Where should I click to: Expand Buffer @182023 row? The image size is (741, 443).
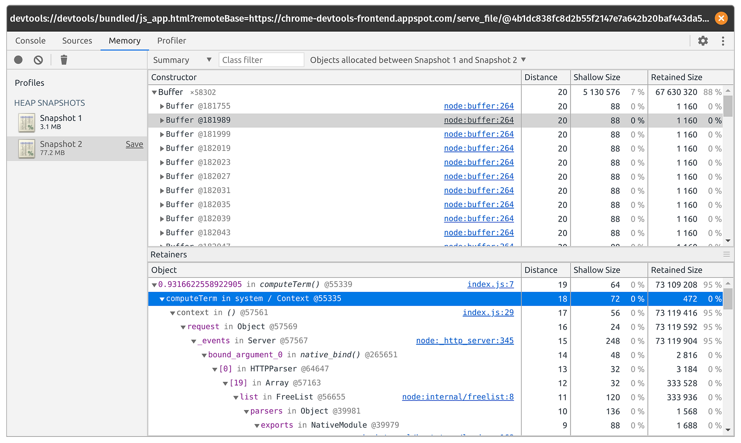point(162,163)
